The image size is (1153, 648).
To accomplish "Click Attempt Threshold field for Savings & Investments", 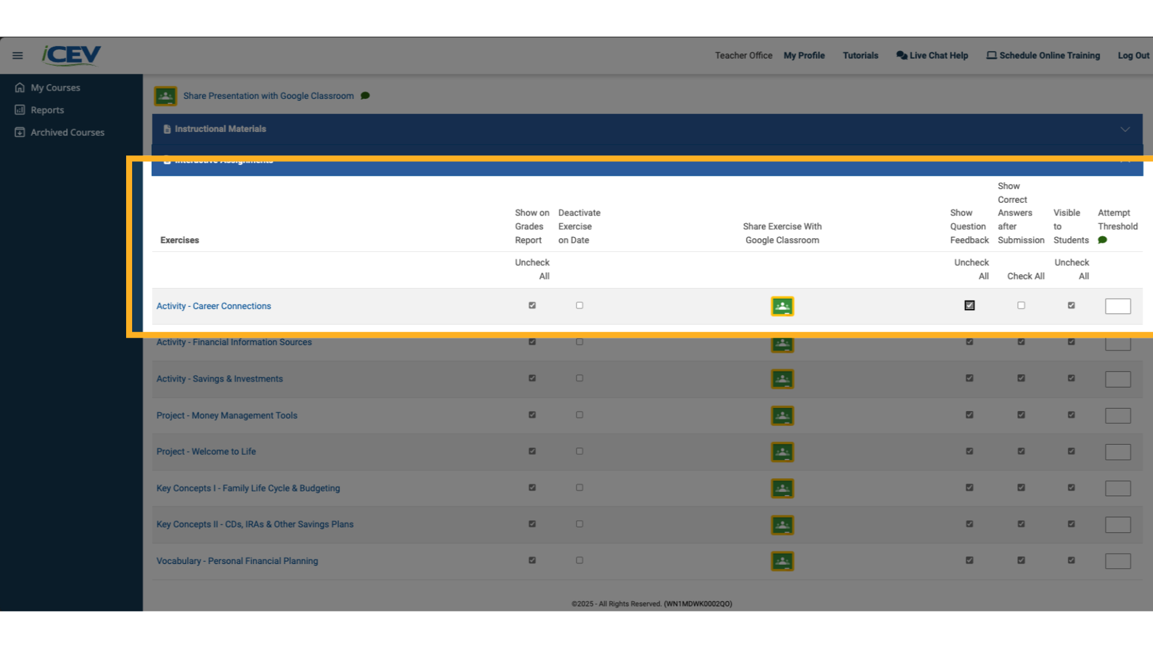I will (1118, 379).
